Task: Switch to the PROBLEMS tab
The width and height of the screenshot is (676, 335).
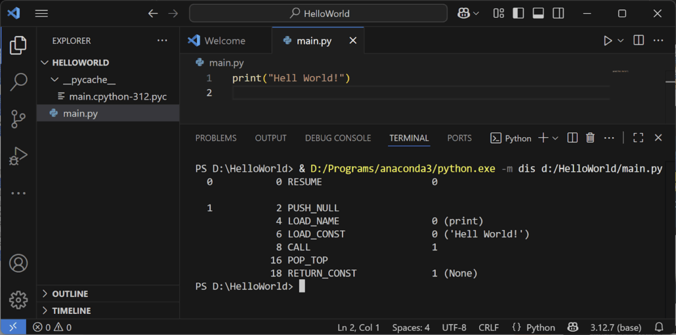Action: pos(216,138)
